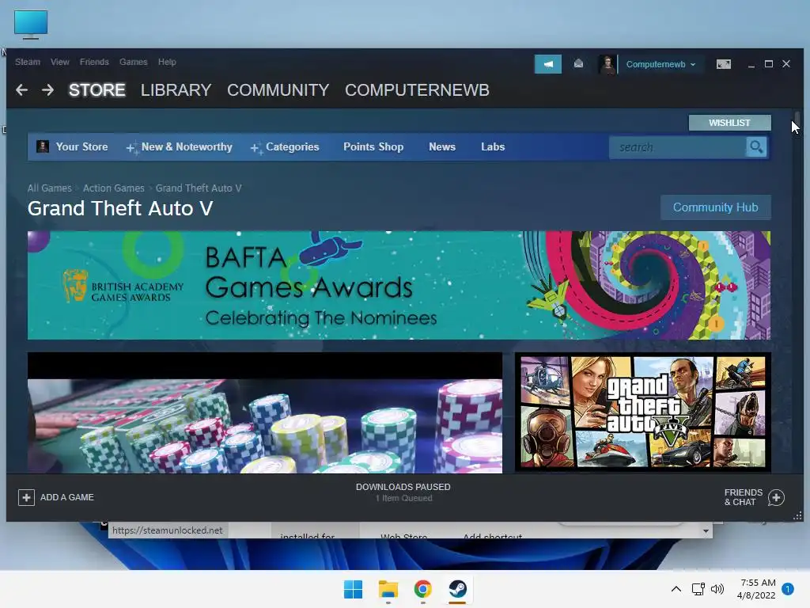Image resolution: width=810 pixels, height=608 pixels.
Task: Show hidden tray icons chevron
Action: (x=676, y=589)
